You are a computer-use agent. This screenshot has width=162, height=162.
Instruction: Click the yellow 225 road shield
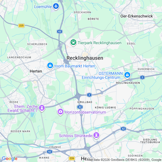[x=22, y=26]
